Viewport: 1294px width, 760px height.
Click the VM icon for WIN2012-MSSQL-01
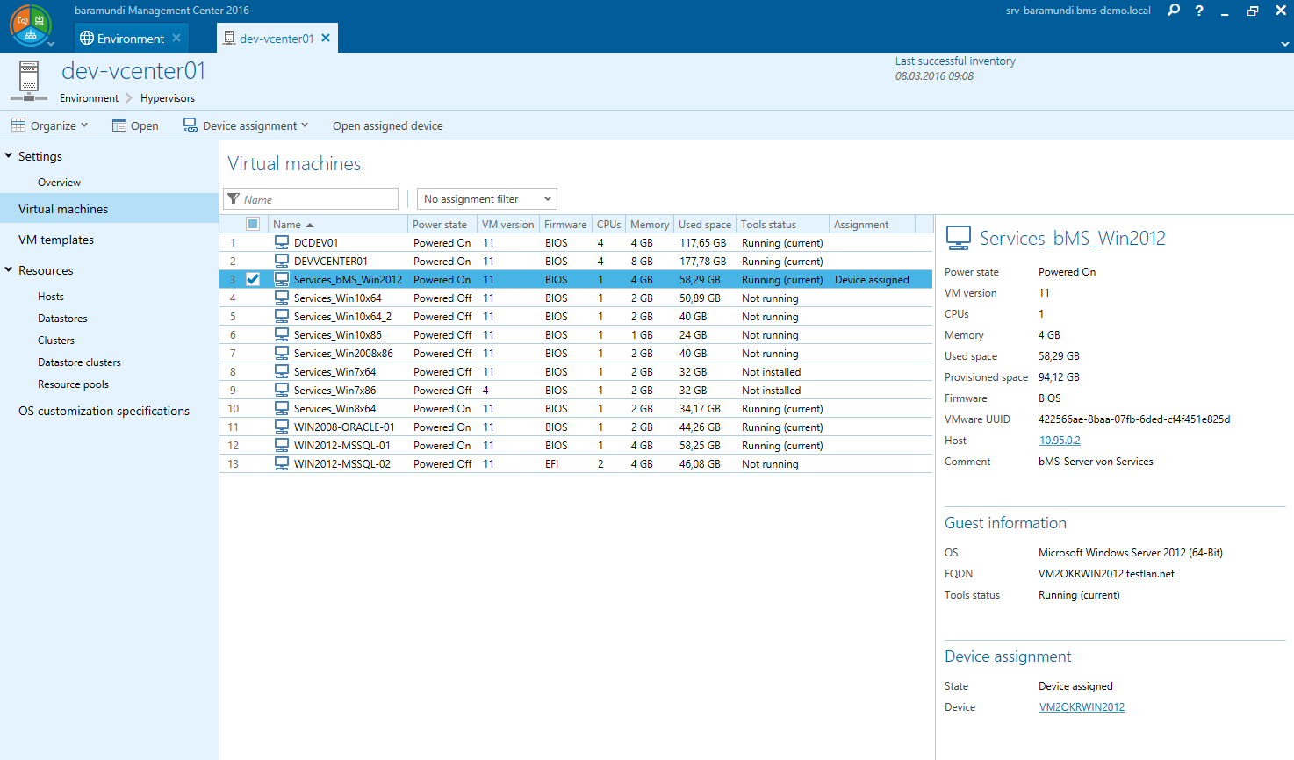coord(282,445)
